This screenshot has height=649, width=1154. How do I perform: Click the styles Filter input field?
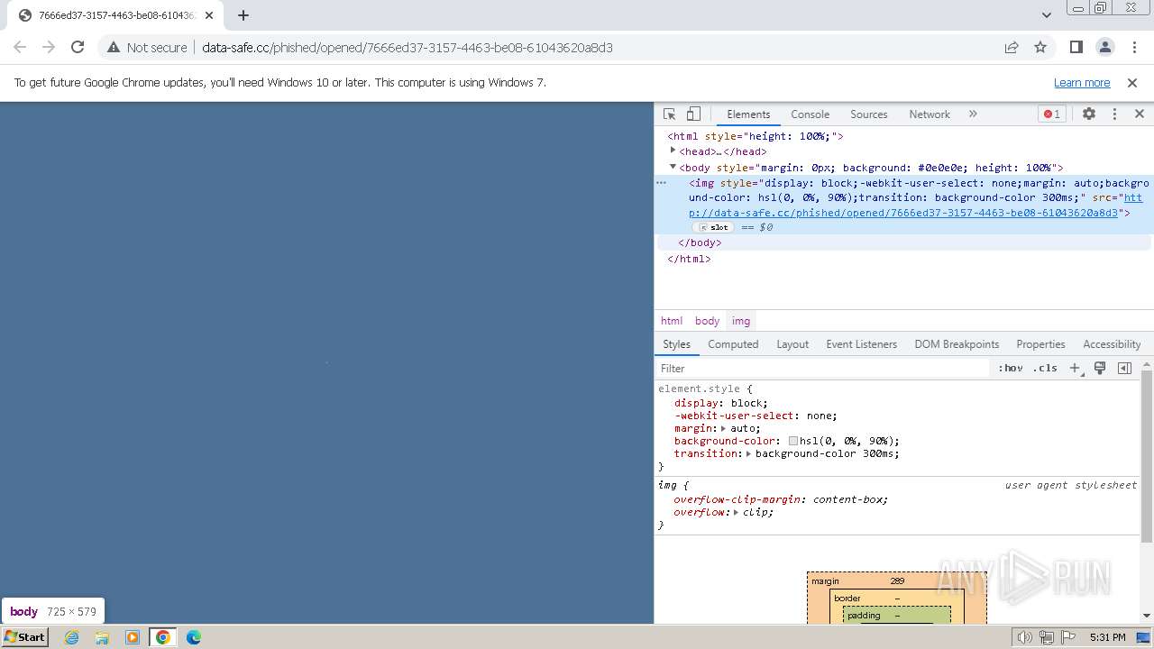pos(822,369)
